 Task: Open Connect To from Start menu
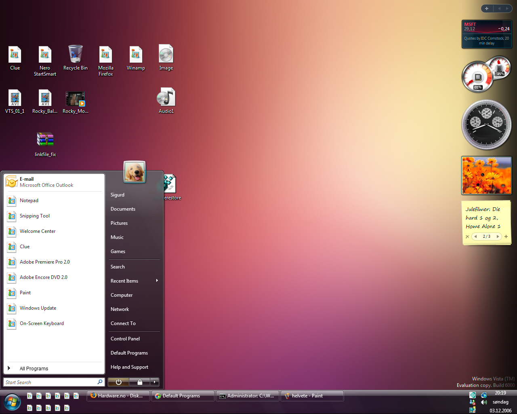pyautogui.click(x=134, y=323)
